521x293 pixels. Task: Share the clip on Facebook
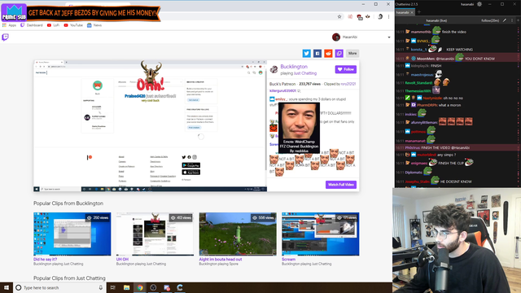coord(317,53)
